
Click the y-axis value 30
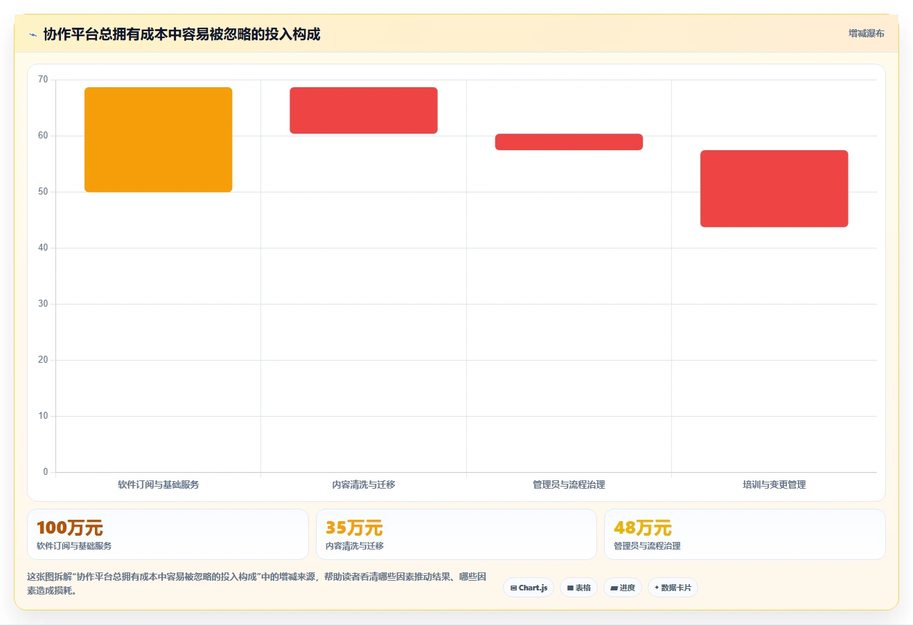43,304
